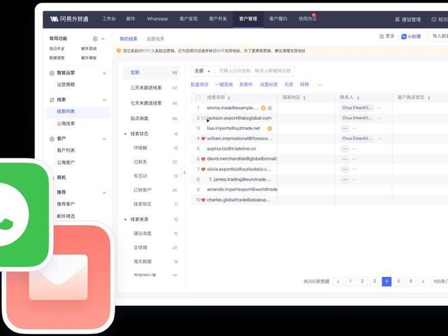Click the 客户 section icon
The width and height of the screenshot is (448, 336).
tap(52, 139)
